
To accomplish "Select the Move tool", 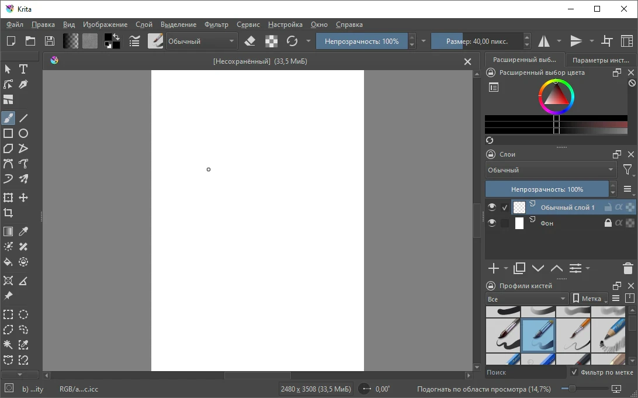I will click(x=23, y=198).
